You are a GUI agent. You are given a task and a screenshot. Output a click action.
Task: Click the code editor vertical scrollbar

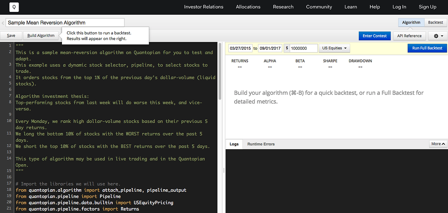[220, 72]
